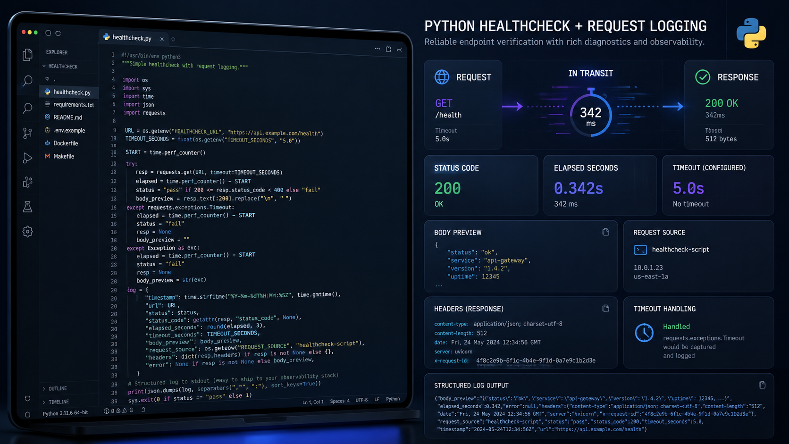
Task: Click the icon beside the dot entry in Explorer
Action: [x=47, y=79]
